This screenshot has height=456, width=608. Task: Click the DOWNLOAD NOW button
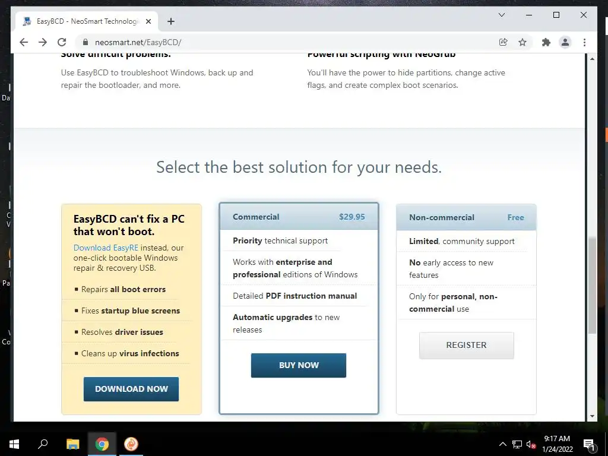tap(131, 389)
